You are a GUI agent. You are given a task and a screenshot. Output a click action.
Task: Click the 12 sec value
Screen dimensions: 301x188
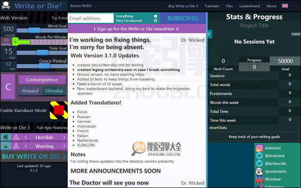tap(8, 64)
